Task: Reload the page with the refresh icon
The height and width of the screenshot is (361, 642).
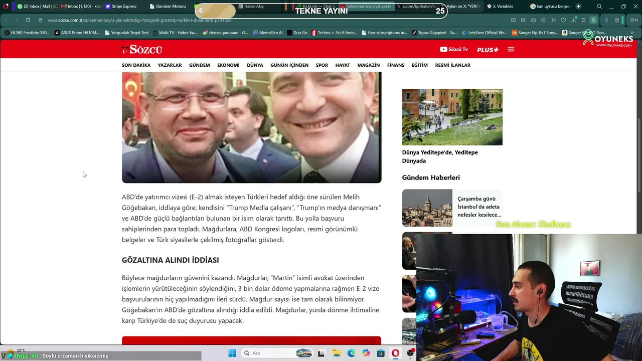Action: click(28, 20)
